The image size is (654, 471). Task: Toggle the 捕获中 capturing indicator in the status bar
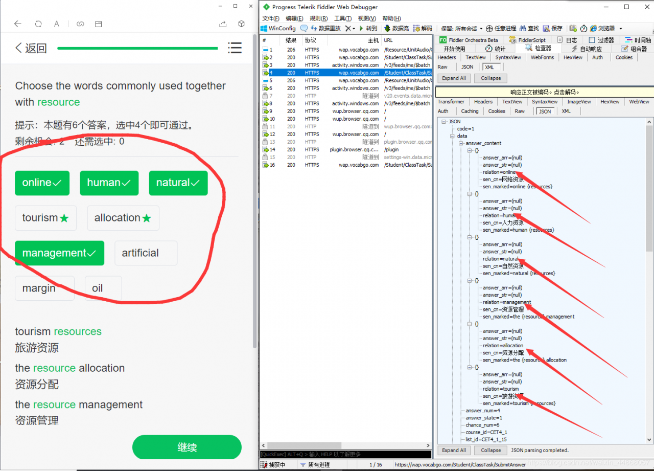(273, 465)
